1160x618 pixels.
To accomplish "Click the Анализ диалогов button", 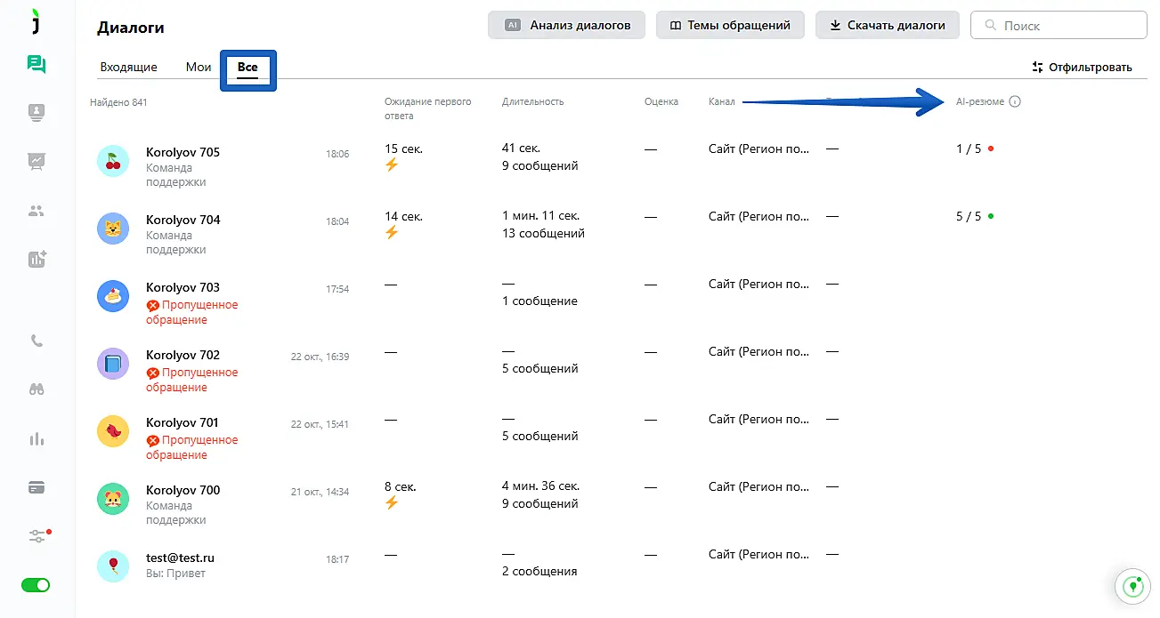I will pos(567,25).
